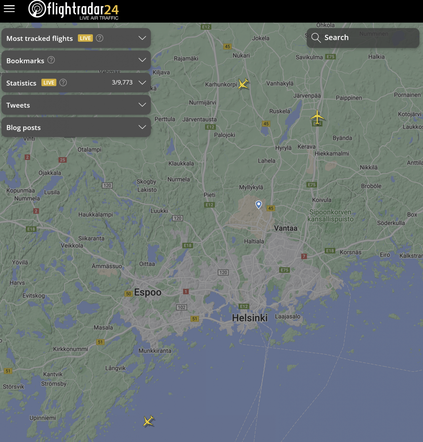Expand the Tweets panel chevron
Screen dimensions: 423x442
point(142,105)
